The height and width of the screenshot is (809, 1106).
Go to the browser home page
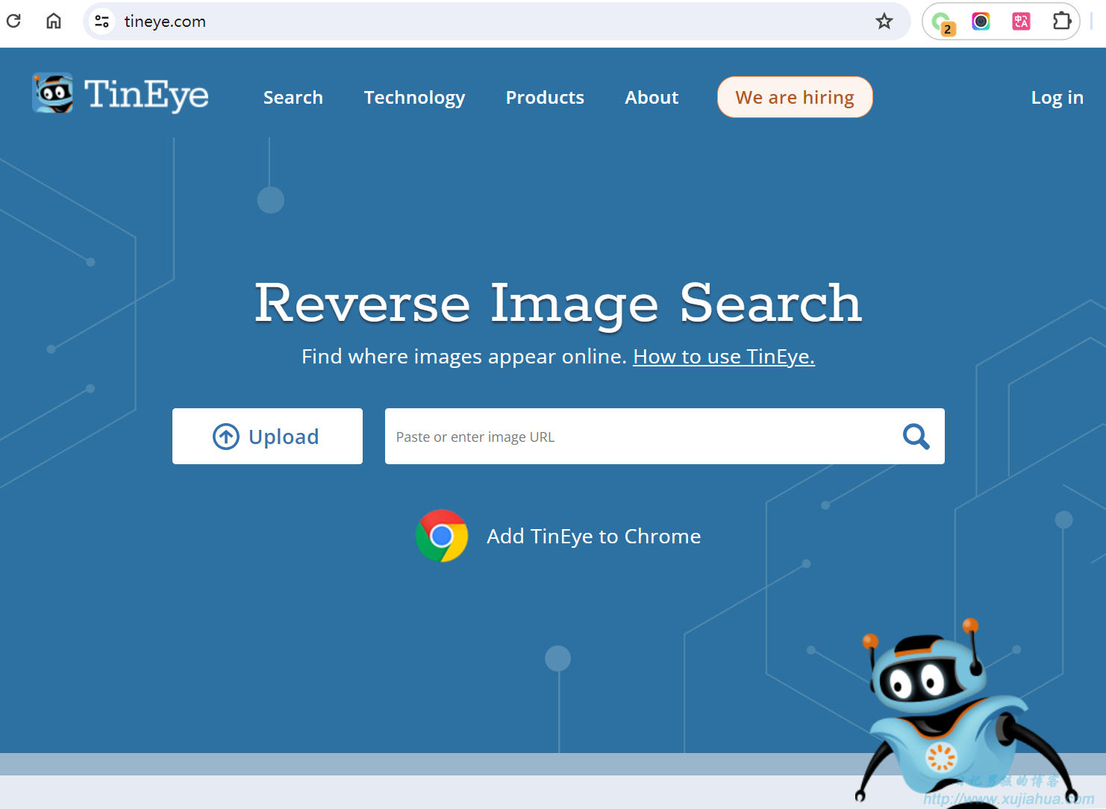(x=54, y=21)
